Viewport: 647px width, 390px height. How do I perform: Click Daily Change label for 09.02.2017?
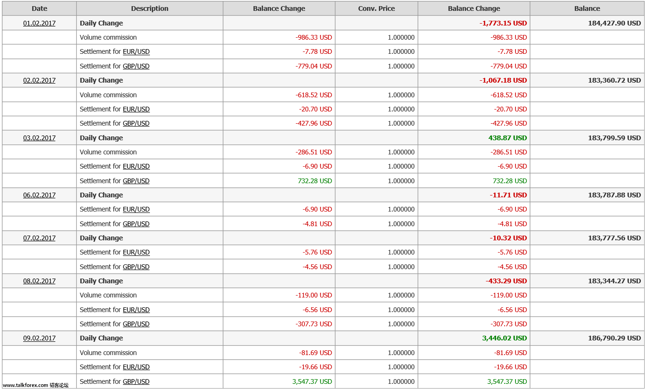tap(101, 338)
